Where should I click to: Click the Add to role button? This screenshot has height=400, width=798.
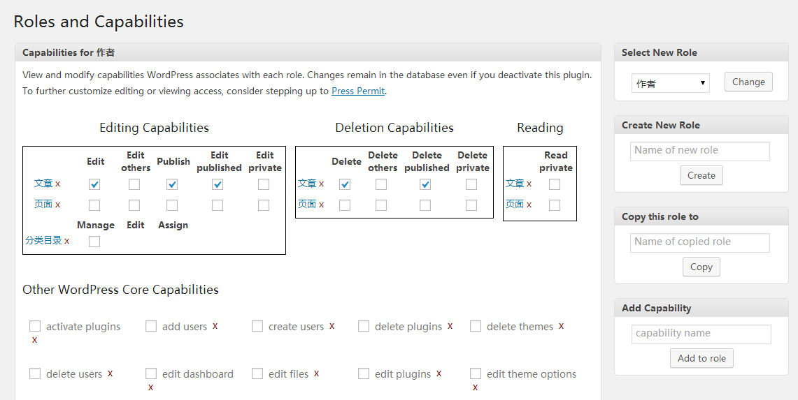(x=701, y=358)
